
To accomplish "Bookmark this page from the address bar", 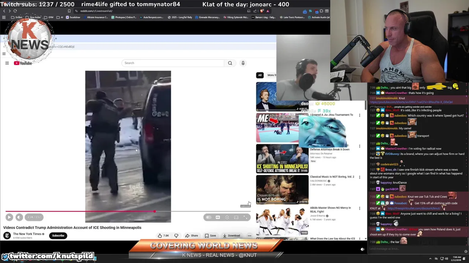I will (x=69, y=11).
